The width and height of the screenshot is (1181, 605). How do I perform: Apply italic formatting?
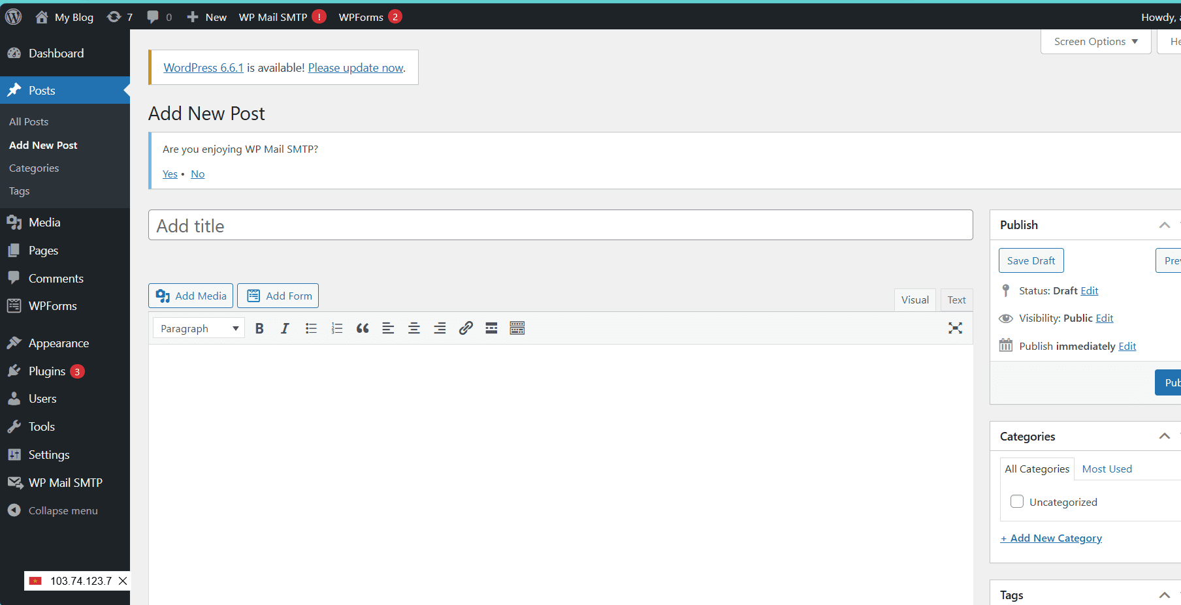click(285, 328)
